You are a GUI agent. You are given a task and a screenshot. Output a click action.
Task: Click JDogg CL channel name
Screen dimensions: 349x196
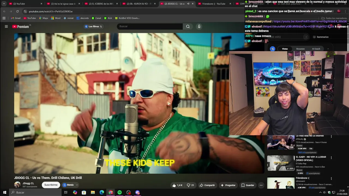28,183
